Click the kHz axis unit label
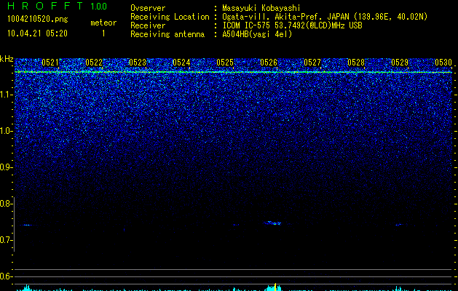The height and width of the screenshot is (291, 458). (7, 59)
